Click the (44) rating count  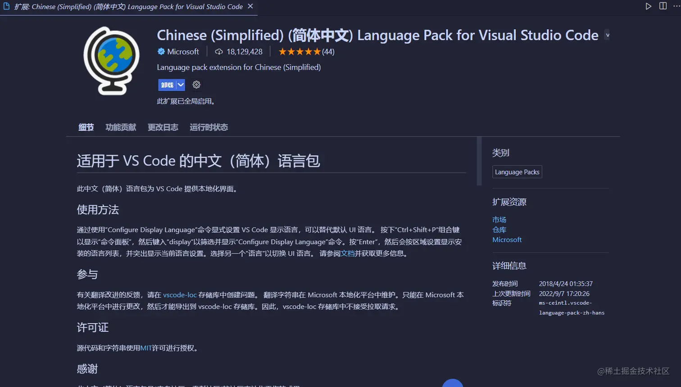(x=328, y=52)
